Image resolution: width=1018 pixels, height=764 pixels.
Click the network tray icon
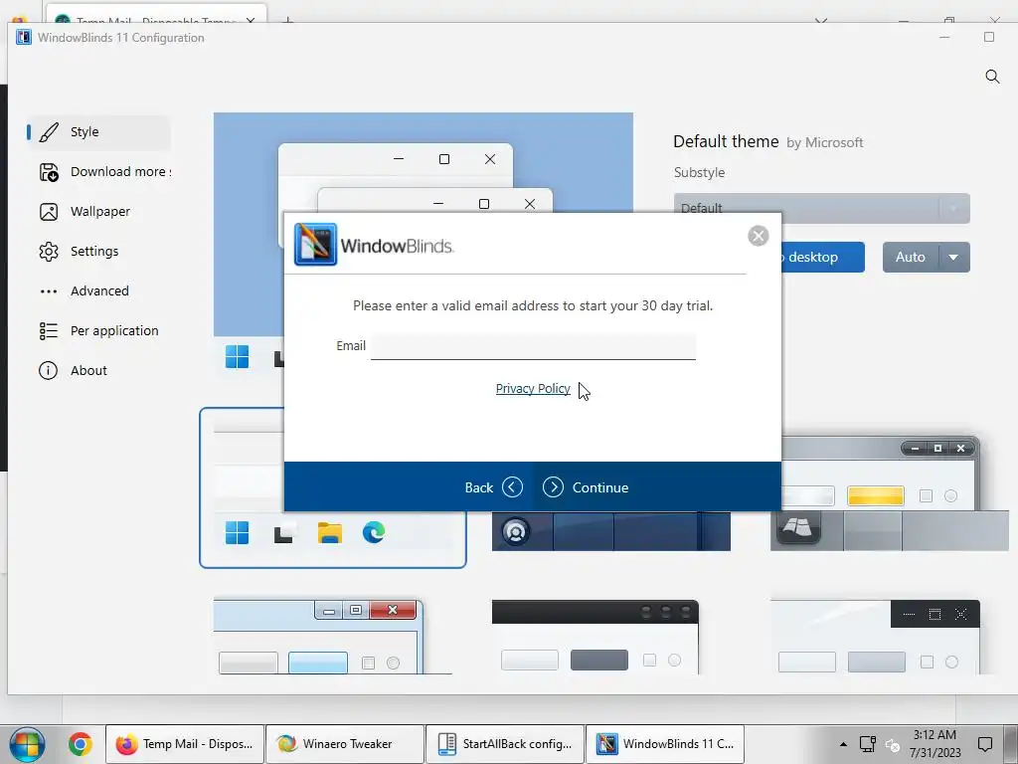pyautogui.click(x=867, y=744)
